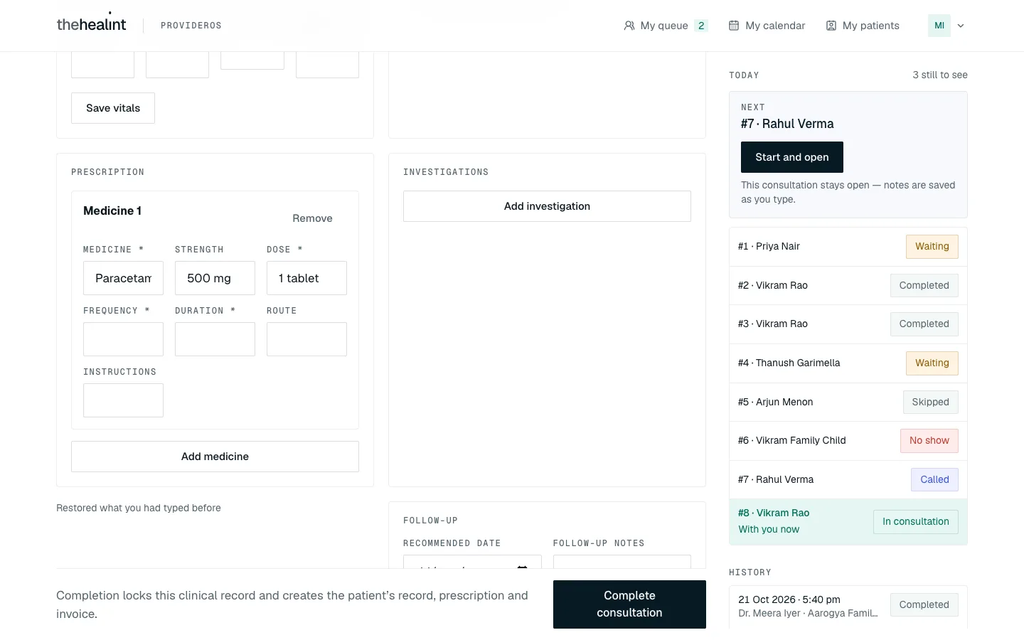Open the 21 Oct 2026 history entry
The height and width of the screenshot is (640, 1024).
tap(848, 606)
